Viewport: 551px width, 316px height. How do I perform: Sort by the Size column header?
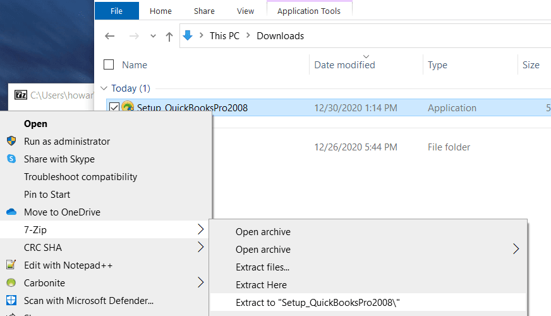pos(531,65)
